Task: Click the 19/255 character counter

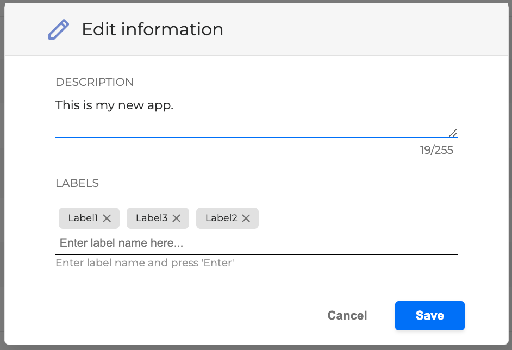Action: click(436, 150)
